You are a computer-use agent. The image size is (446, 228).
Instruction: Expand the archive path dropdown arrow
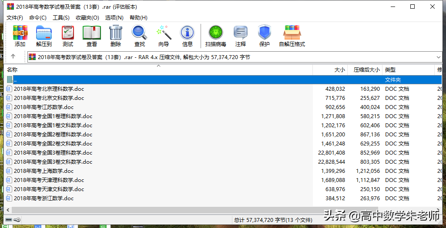tap(438, 57)
